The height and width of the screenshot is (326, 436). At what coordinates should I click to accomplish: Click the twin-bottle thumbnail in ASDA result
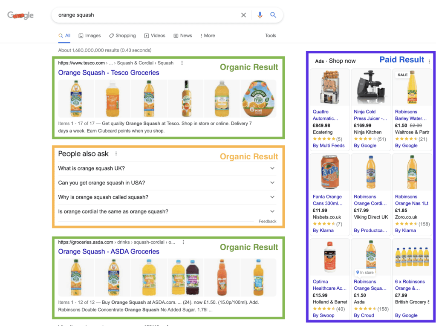[x=185, y=277]
